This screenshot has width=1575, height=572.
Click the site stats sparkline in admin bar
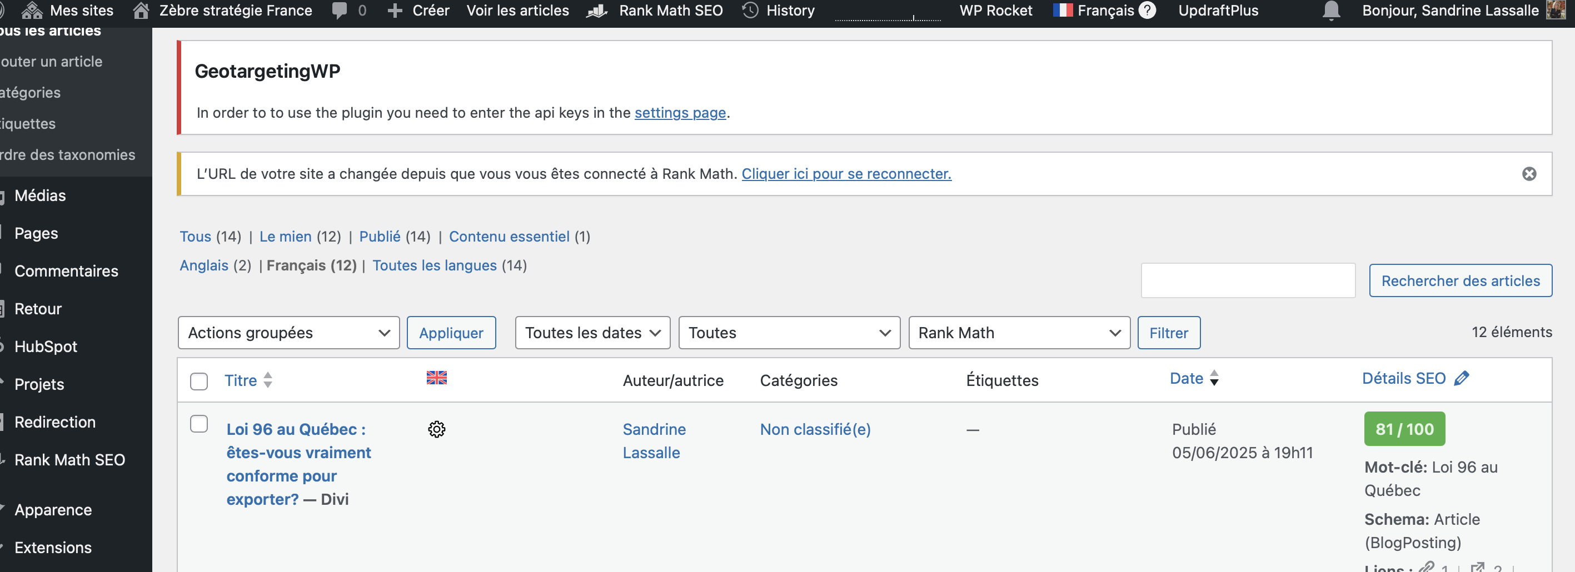[888, 17]
